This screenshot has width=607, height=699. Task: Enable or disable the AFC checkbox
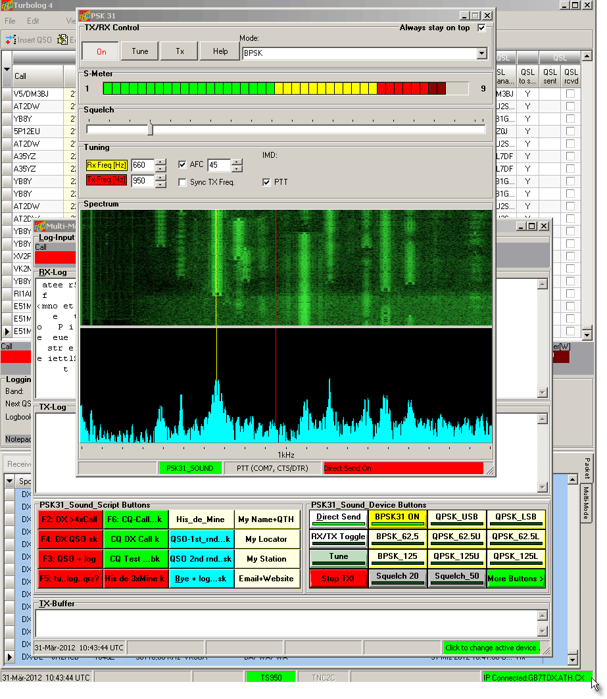pos(182,164)
